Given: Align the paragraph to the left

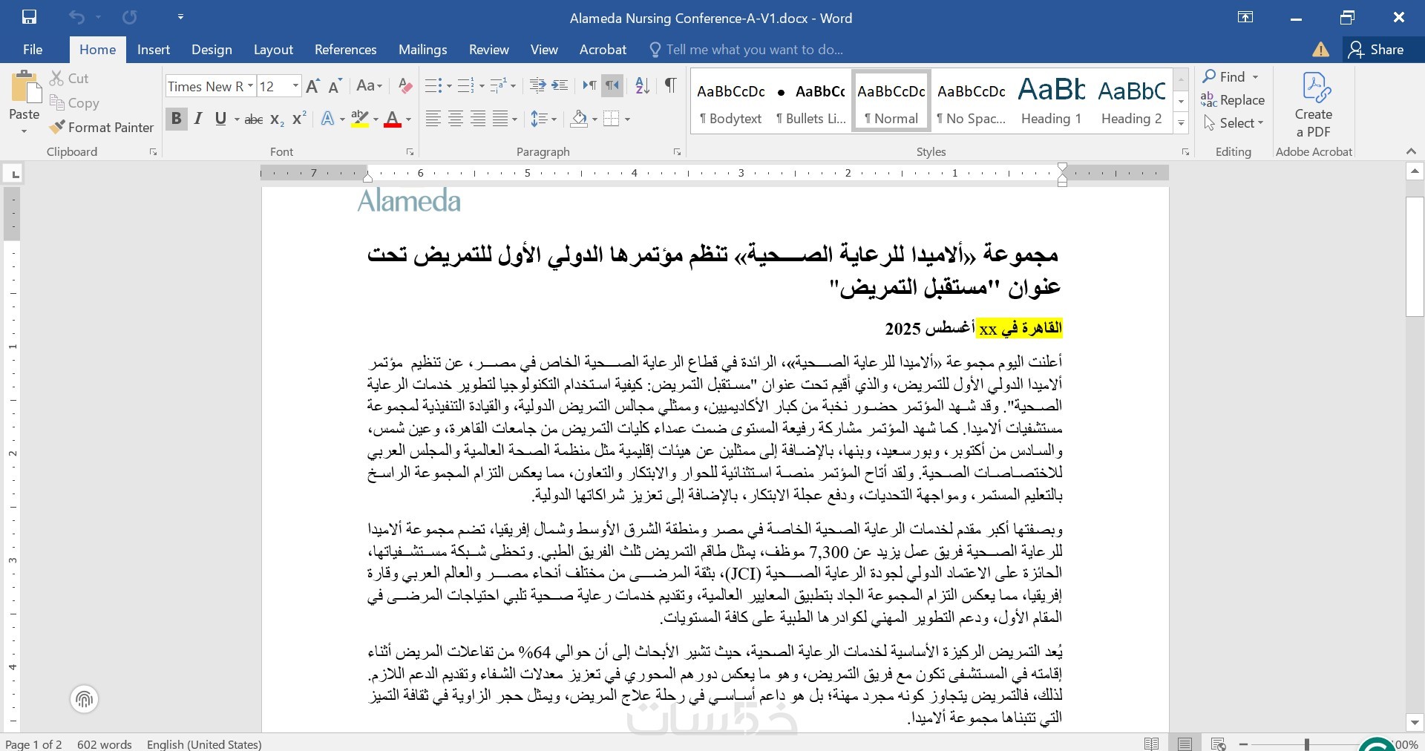Looking at the screenshot, I should tap(433, 119).
